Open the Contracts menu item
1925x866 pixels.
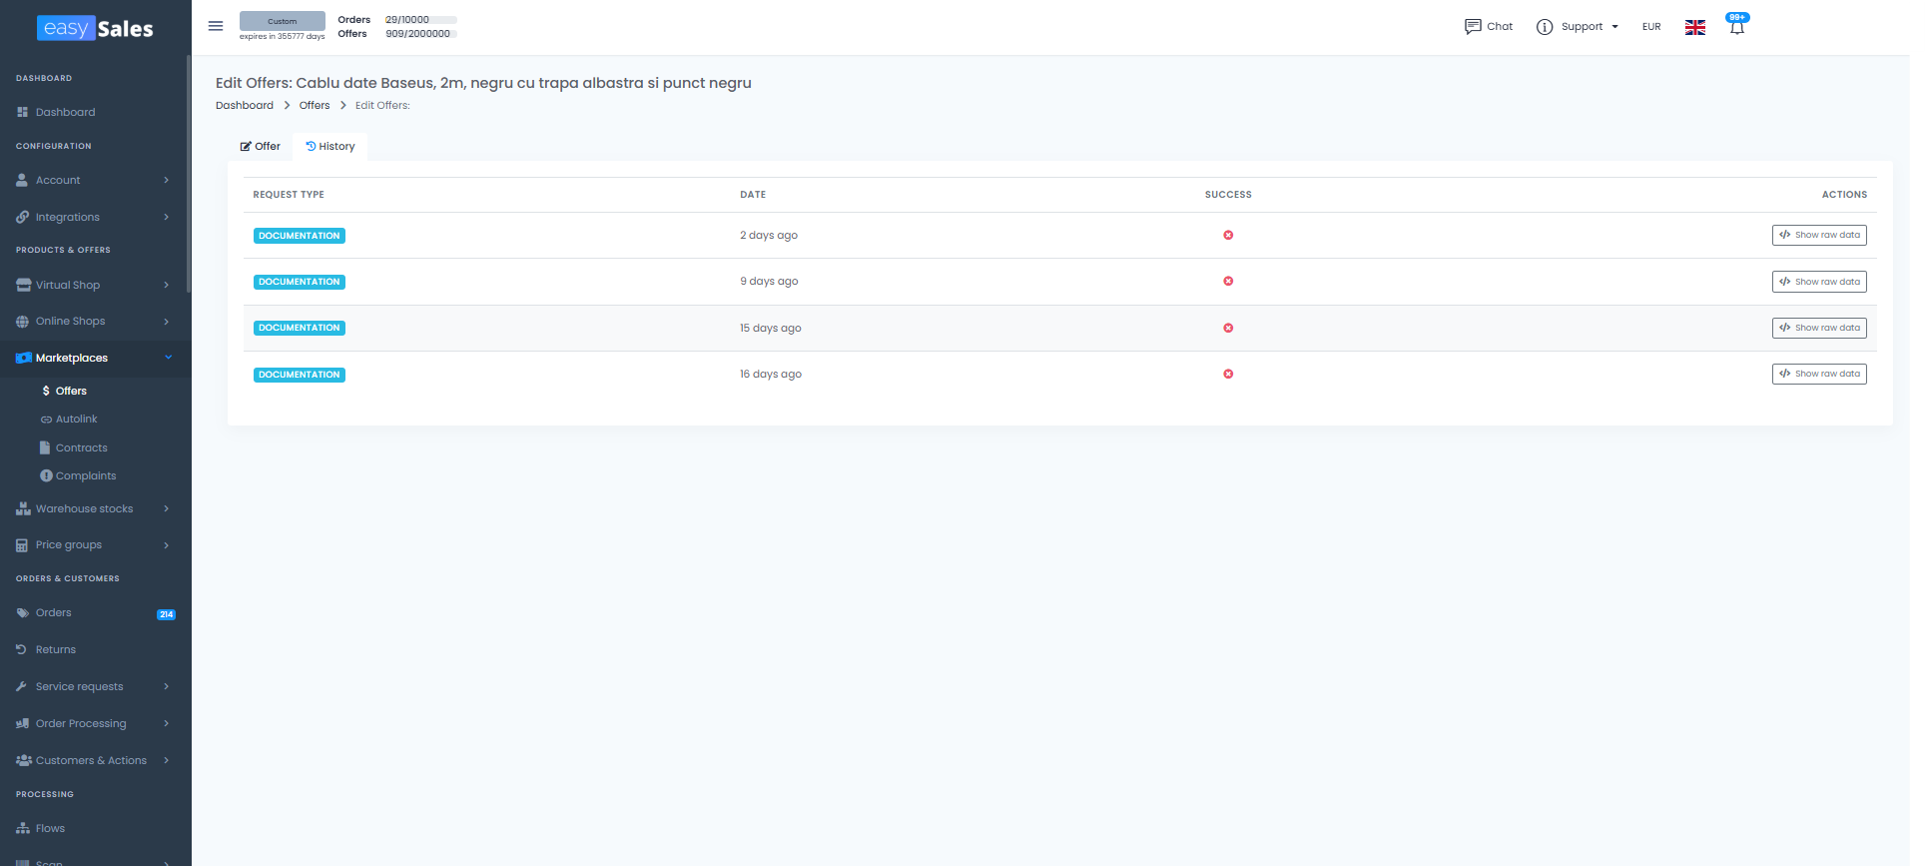point(81,447)
